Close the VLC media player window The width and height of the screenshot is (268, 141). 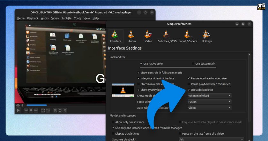[152, 12]
